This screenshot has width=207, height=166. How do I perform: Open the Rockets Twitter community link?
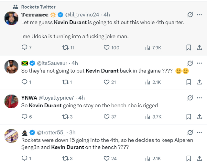click(x=38, y=7)
